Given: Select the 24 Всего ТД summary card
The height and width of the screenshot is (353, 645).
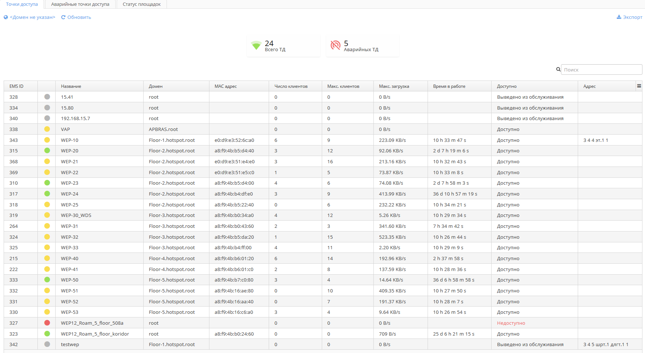Looking at the screenshot, I should [284, 46].
